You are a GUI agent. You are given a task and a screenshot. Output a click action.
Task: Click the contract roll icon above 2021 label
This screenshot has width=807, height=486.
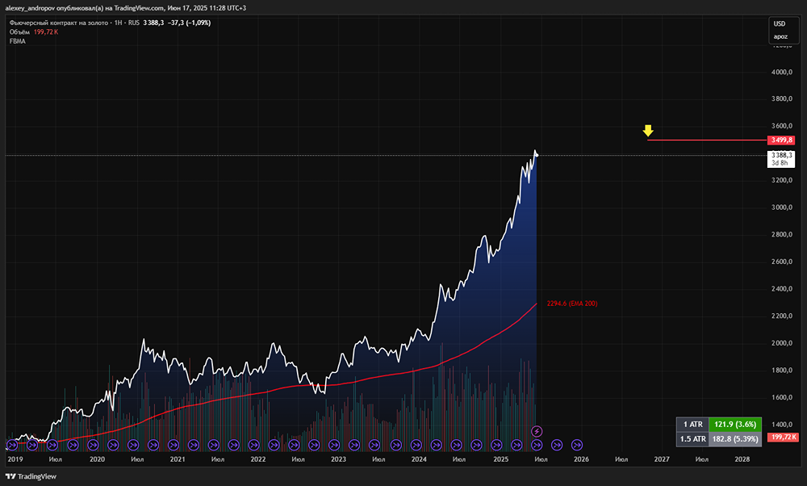coord(174,445)
